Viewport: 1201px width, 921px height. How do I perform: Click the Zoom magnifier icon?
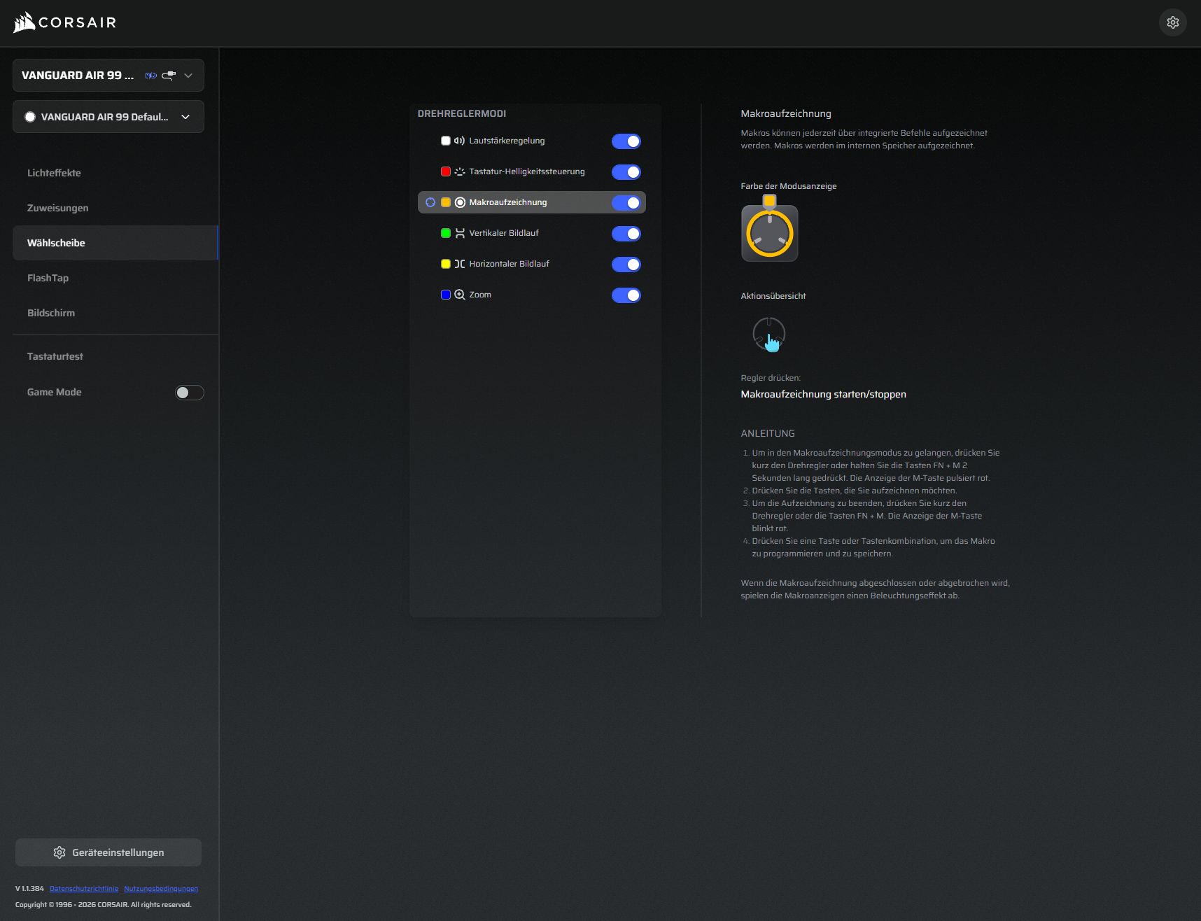460,295
